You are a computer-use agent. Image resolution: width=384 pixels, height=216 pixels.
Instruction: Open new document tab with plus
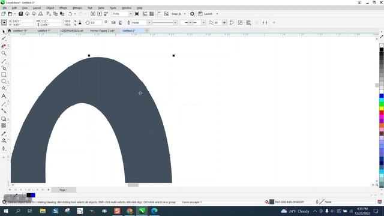click(x=146, y=31)
